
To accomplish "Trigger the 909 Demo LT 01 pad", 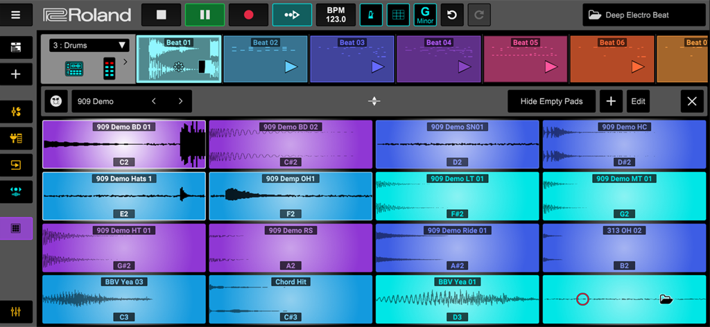I will (x=458, y=196).
